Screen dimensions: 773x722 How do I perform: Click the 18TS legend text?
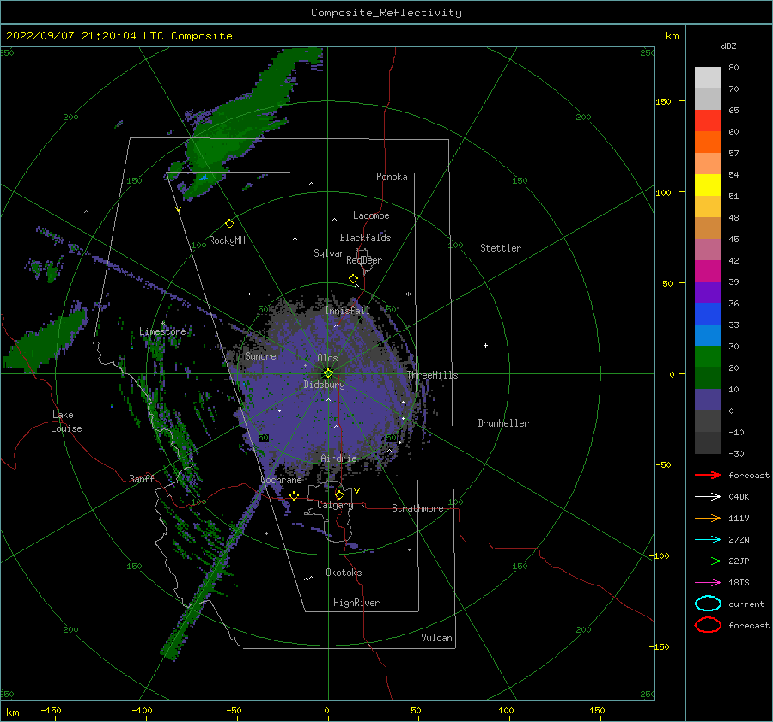739,583
